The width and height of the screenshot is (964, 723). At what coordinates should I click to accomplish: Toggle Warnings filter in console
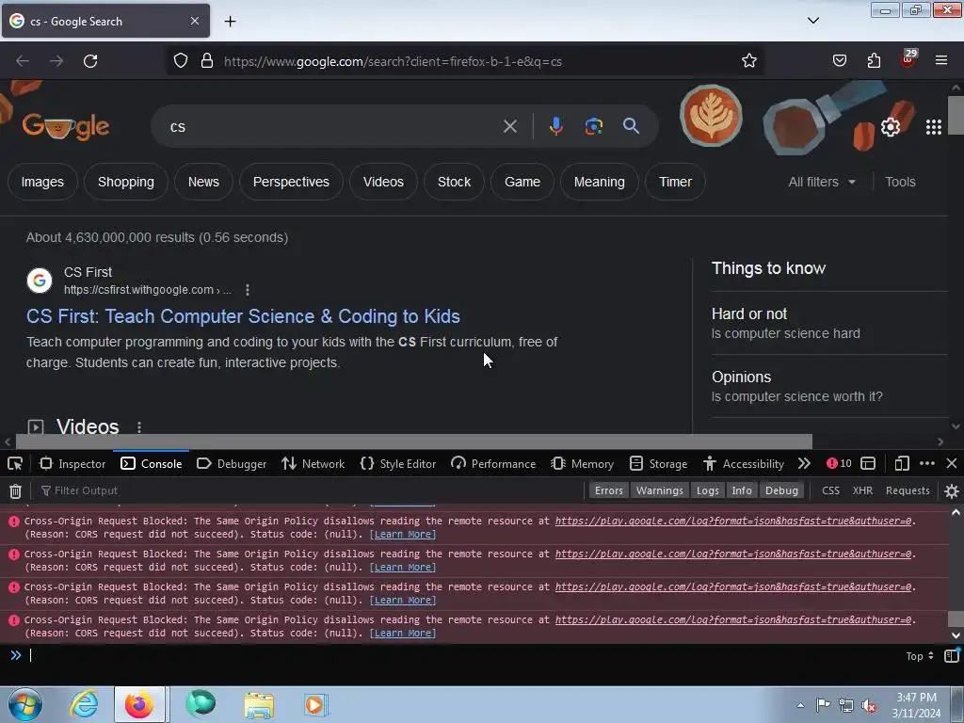point(659,490)
